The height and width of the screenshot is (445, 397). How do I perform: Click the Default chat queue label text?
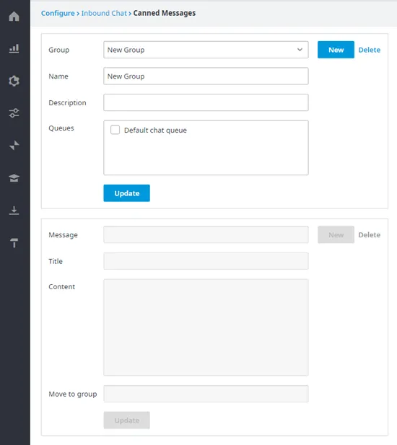click(x=155, y=131)
